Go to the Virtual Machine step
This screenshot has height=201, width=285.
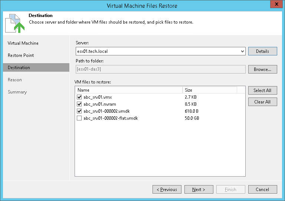coord(23,43)
